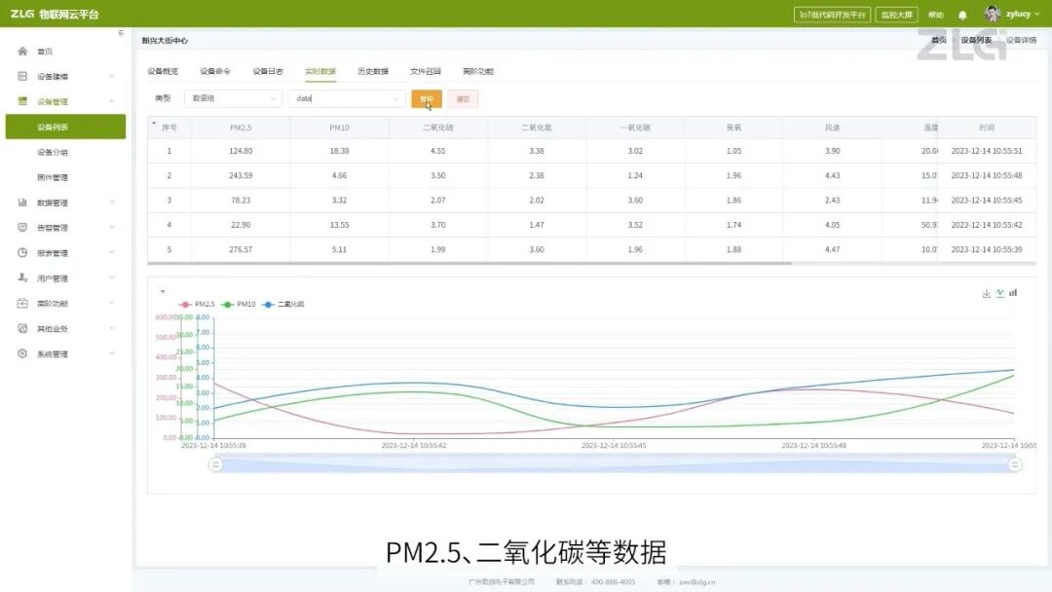Expand the 告警管理 menu chevron
1052x592 pixels.
pos(112,227)
